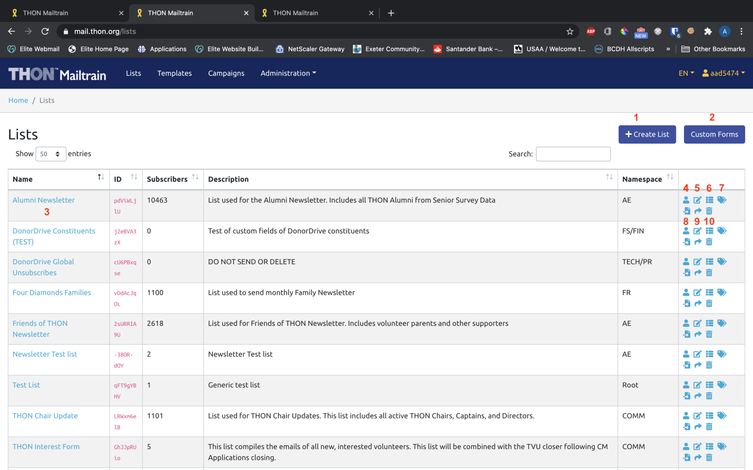
Task: Click edit icon for Alumni Newsletter row
Action: (697, 200)
